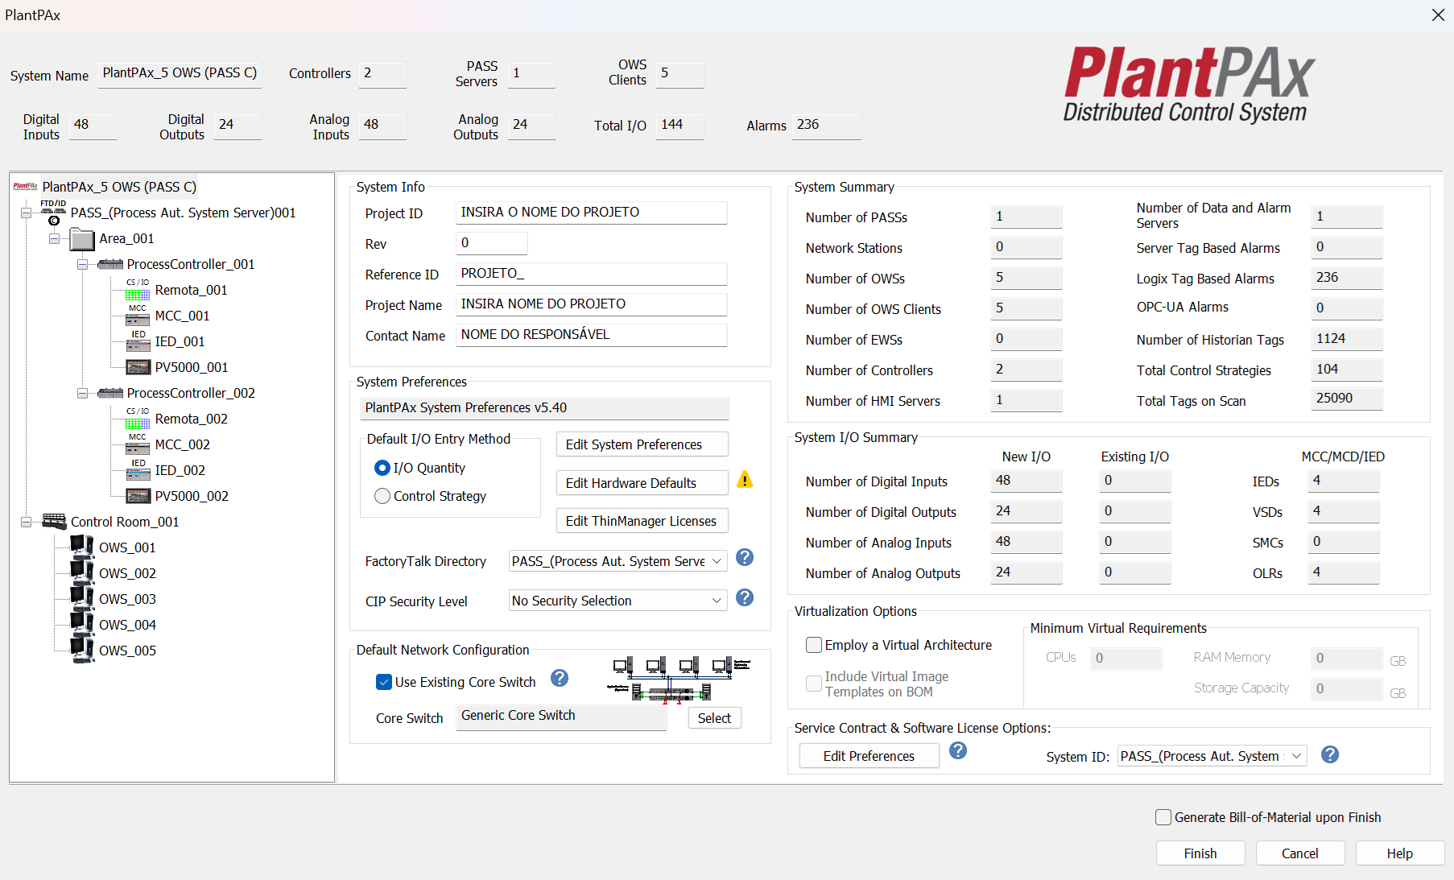Click the Reference ID input field

click(x=591, y=274)
